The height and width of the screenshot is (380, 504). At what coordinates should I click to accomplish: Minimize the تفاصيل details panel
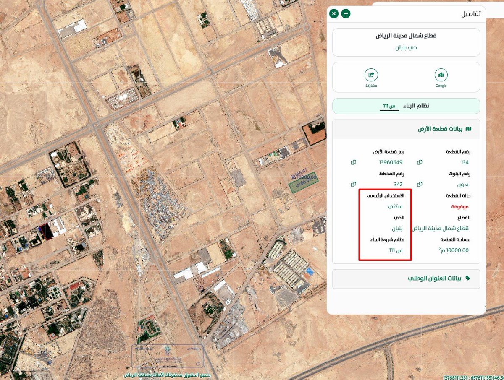(346, 14)
